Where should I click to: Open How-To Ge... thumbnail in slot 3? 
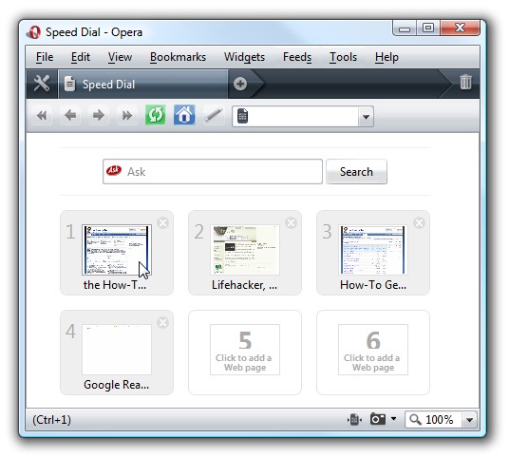(x=373, y=250)
